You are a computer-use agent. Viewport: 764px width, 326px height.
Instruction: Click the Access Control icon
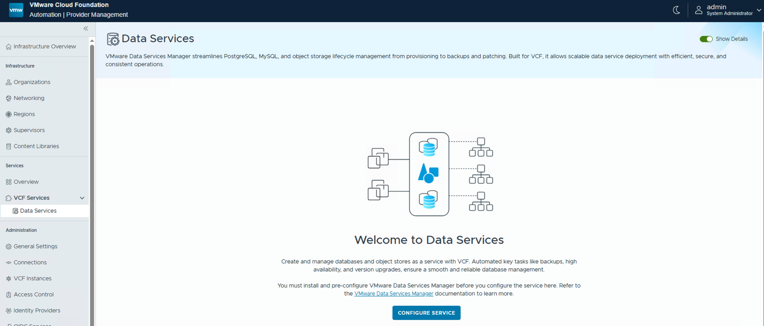(x=9, y=295)
